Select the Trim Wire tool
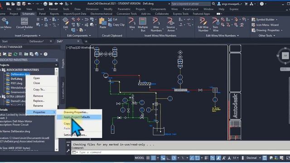 pyautogui.click(x=216, y=25)
